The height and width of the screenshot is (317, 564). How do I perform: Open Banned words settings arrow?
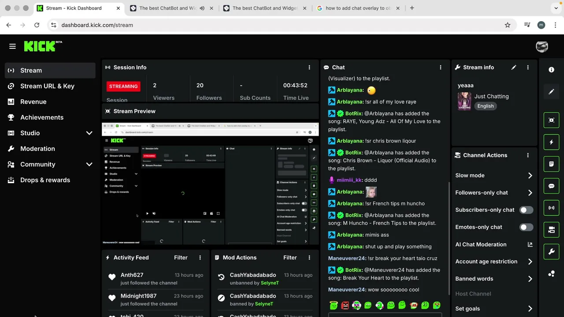tap(530, 279)
